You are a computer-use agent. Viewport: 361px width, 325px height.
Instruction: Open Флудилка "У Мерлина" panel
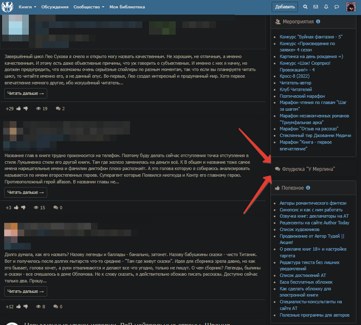308,169
